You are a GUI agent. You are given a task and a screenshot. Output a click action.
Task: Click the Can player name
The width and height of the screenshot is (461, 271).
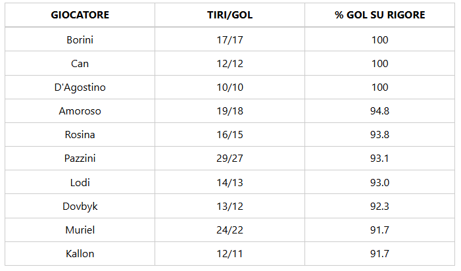click(x=80, y=64)
